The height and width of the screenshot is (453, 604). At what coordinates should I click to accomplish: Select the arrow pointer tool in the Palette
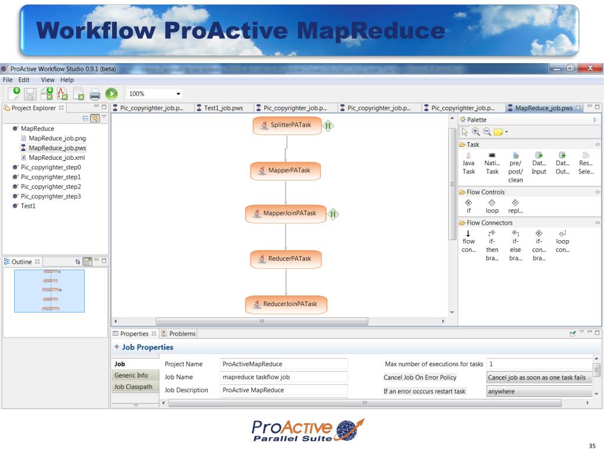[465, 132]
